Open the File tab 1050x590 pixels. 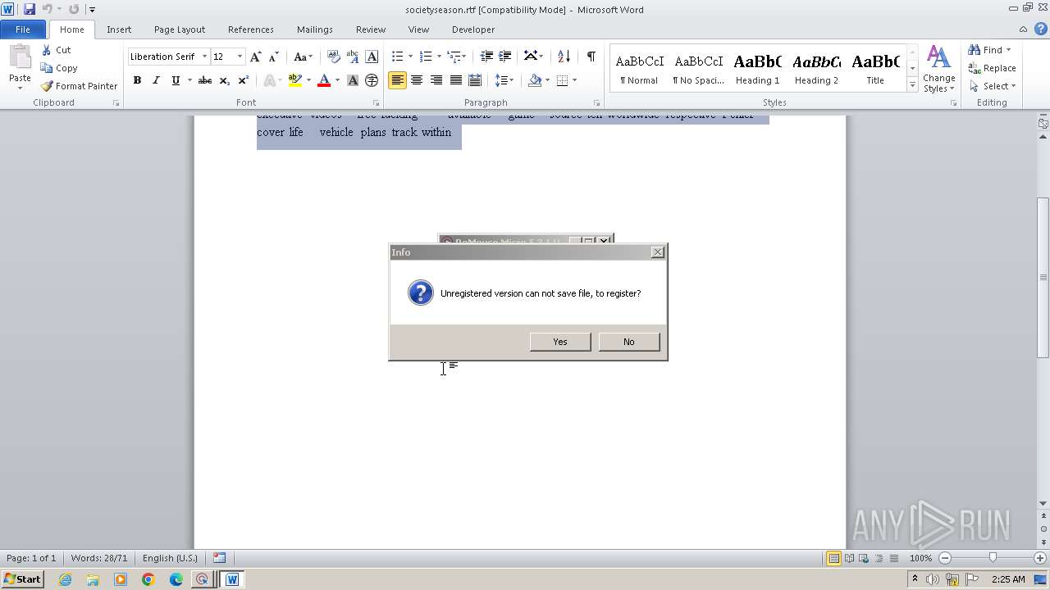pyautogui.click(x=23, y=29)
